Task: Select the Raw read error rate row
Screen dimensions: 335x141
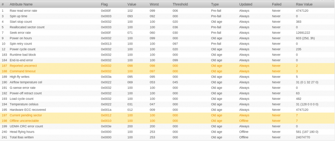Action: pyautogui.click(x=167, y=11)
